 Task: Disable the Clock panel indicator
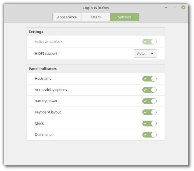[149, 124]
